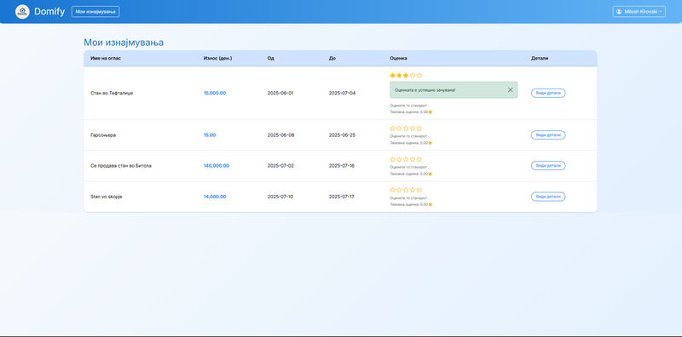Click the start date 2025-07-02

point(280,165)
